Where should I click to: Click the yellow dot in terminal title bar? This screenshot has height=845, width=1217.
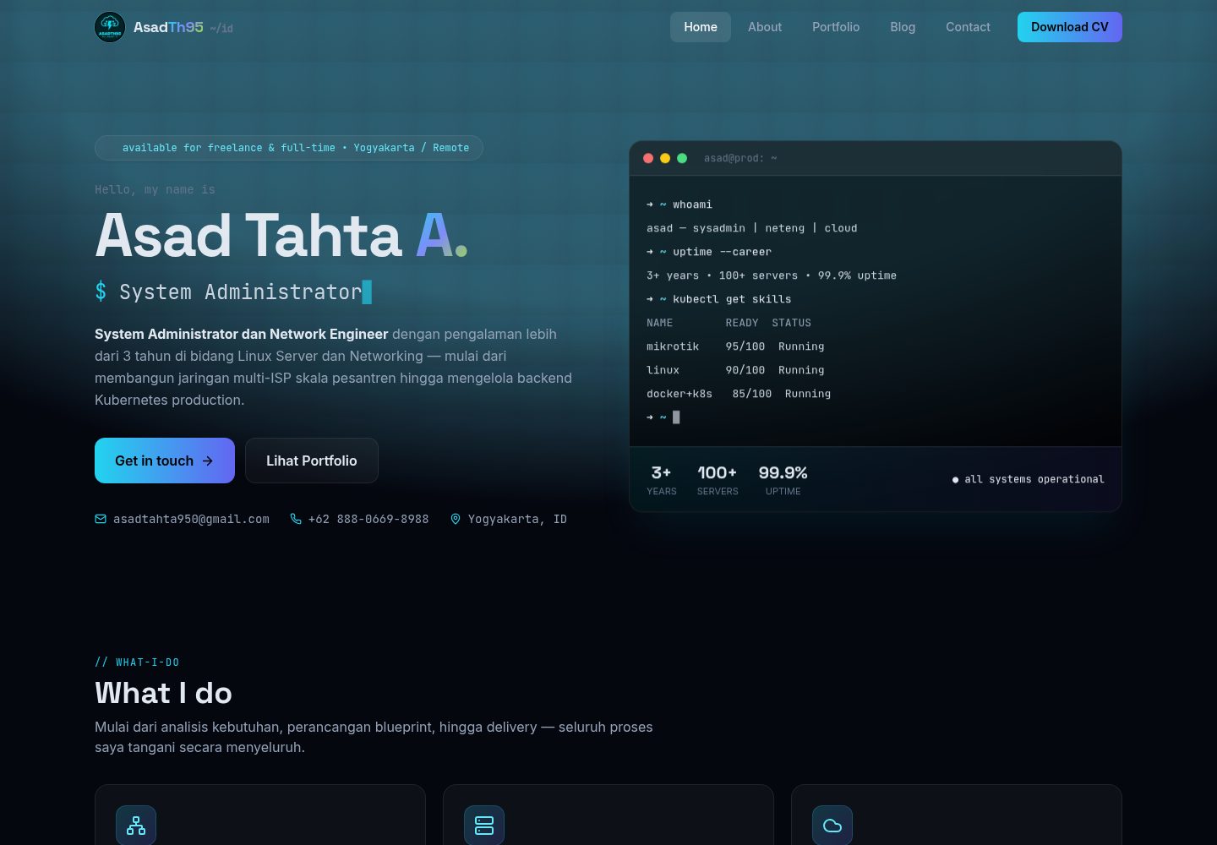[665, 158]
